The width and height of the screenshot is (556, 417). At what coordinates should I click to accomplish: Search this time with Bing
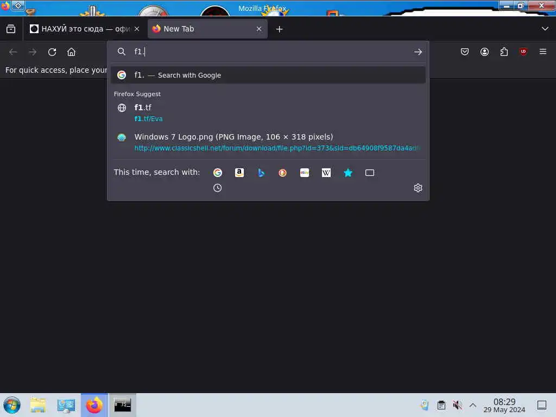pyautogui.click(x=261, y=173)
